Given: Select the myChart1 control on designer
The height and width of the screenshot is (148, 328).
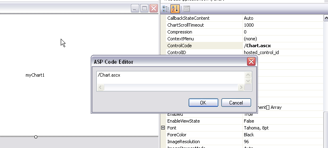Looking at the screenshot, I should click(35, 75).
